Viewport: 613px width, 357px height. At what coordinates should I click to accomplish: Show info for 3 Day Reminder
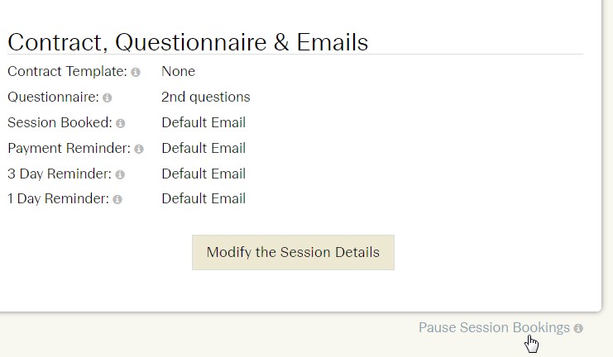coord(120,174)
